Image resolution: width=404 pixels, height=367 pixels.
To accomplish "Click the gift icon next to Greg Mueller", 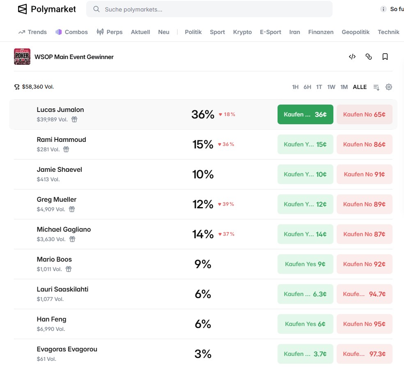I will (x=72, y=209).
